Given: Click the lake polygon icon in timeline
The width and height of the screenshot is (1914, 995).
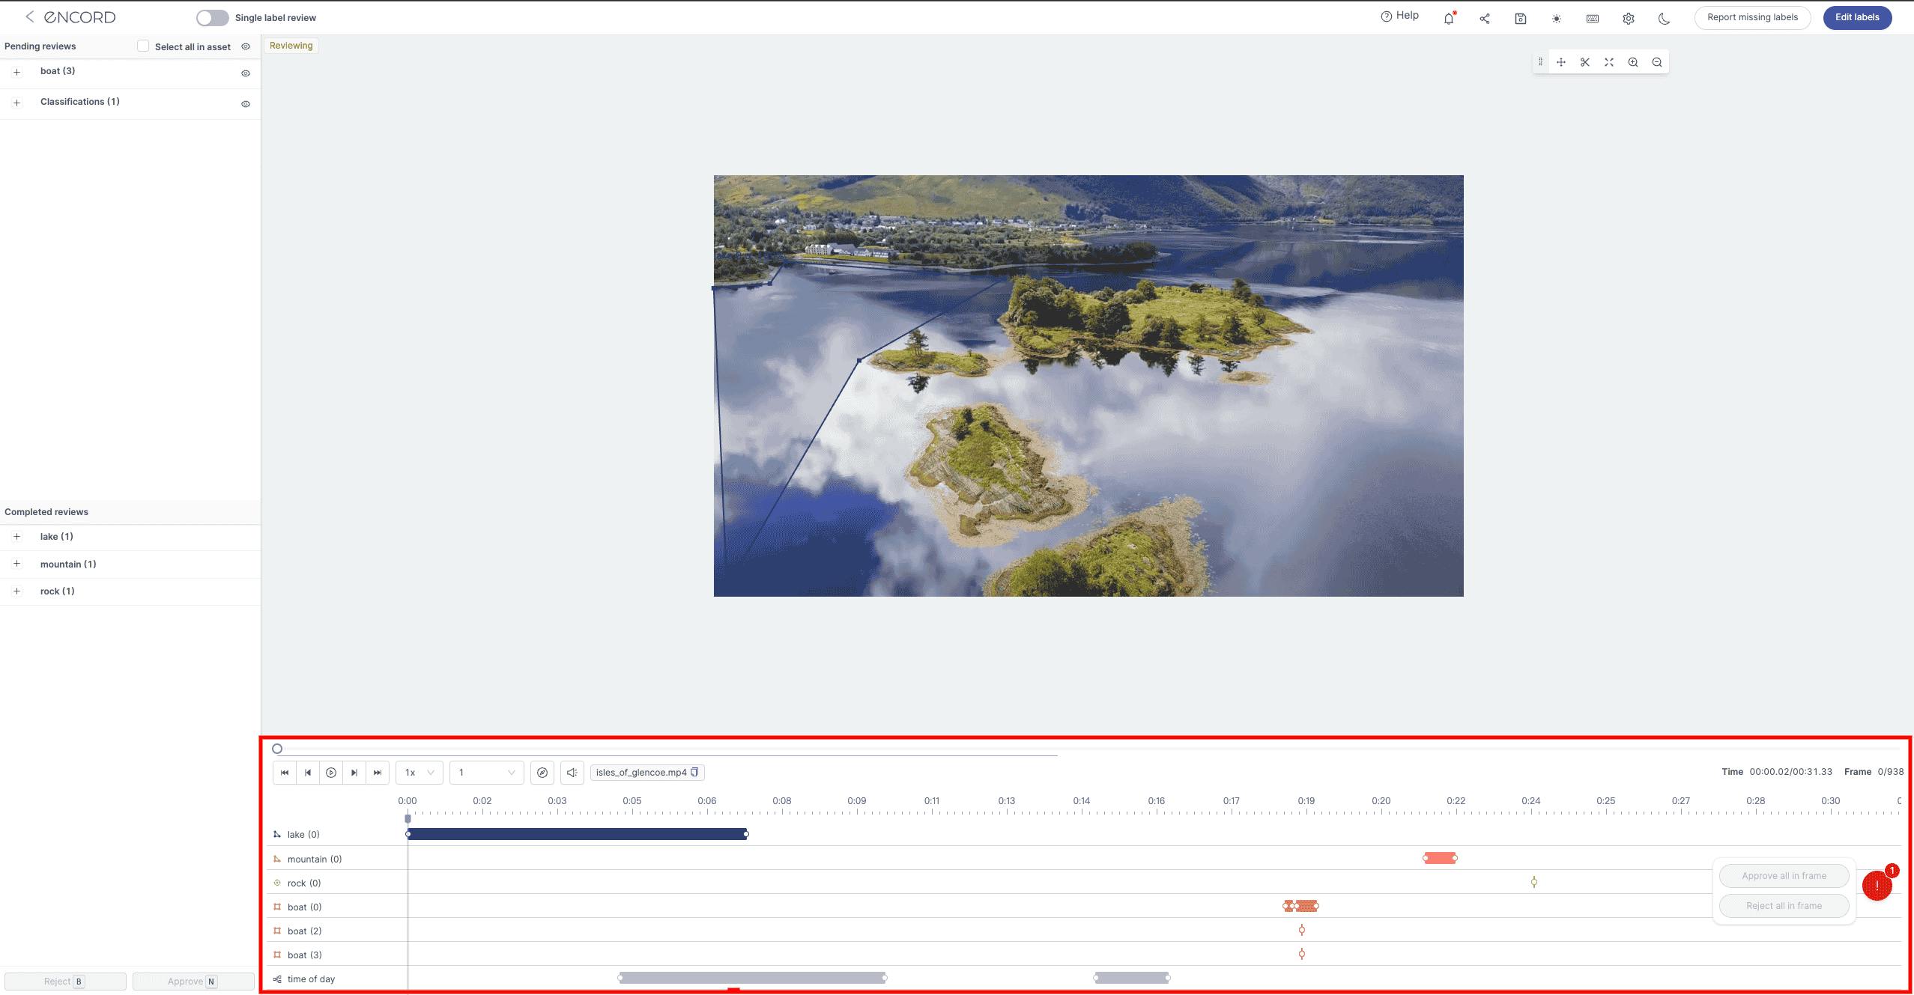Looking at the screenshot, I should [x=277, y=834].
